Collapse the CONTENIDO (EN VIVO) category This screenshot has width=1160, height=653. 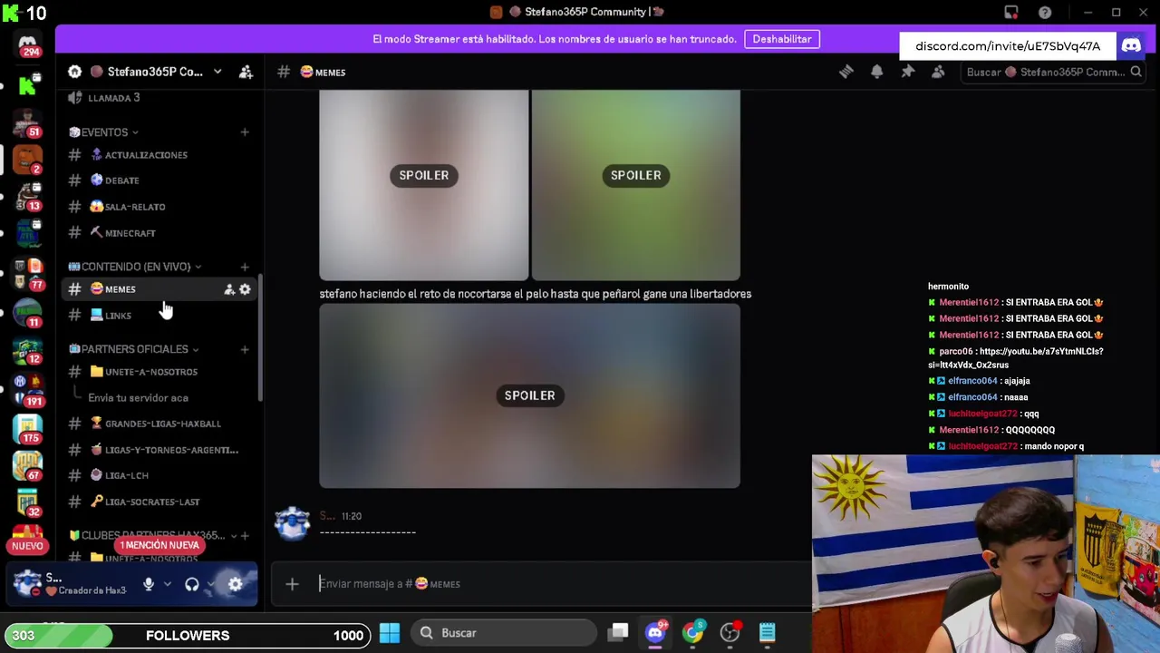click(135, 267)
